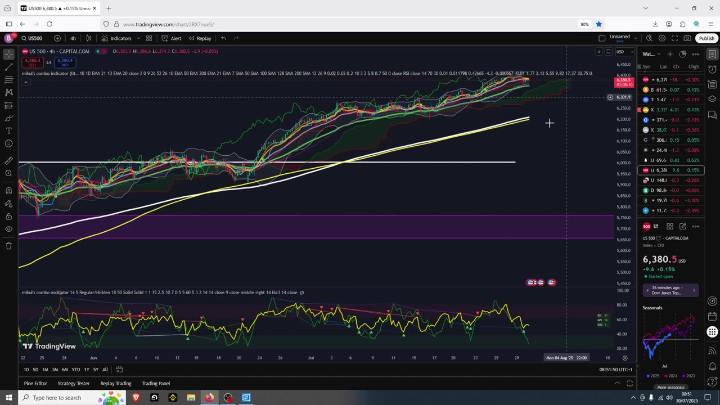This screenshot has width=720, height=405.
Task: Toggle the layout setup square icon
Action: 602,38
